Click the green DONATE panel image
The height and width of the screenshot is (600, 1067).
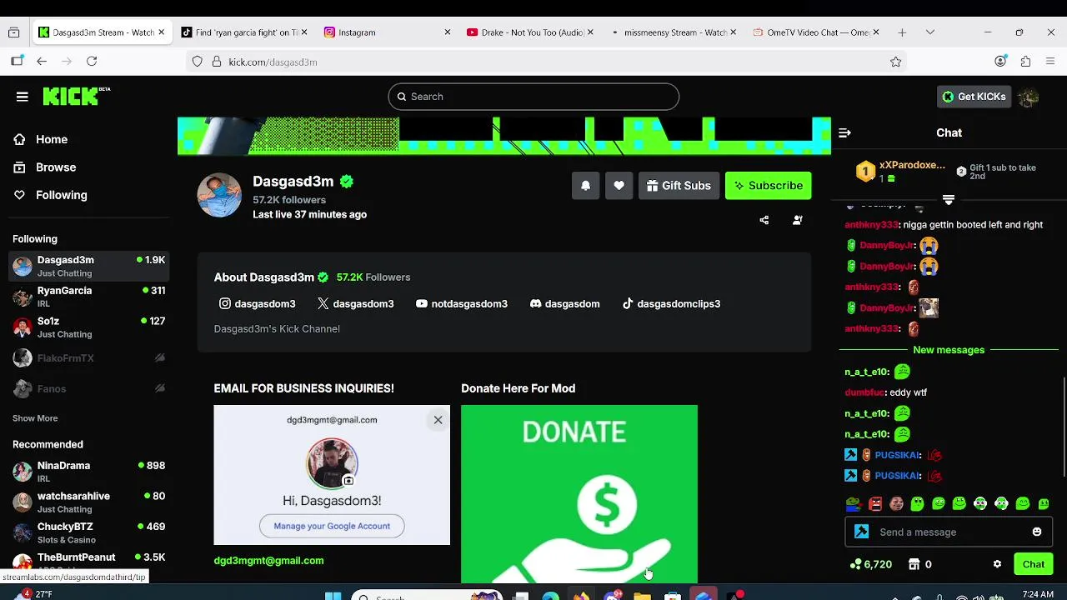(x=579, y=494)
